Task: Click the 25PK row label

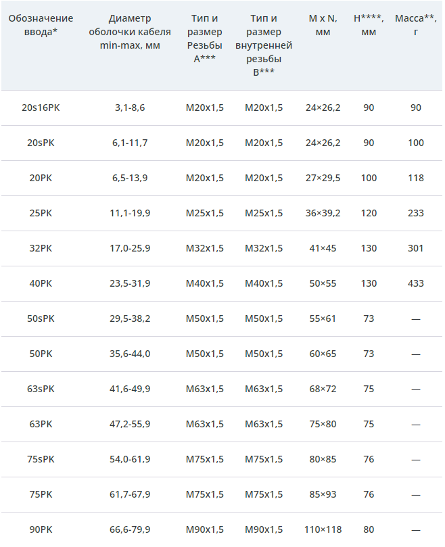Action: point(41,213)
